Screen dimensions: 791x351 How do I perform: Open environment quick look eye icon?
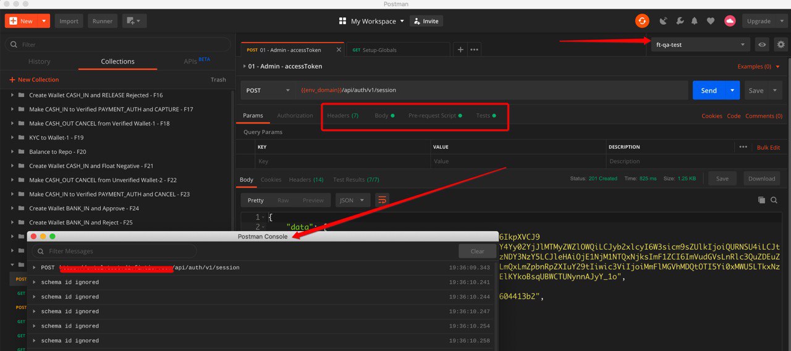pos(763,44)
